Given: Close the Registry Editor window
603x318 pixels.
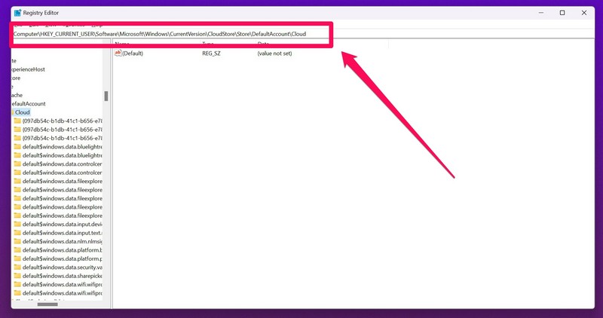Looking at the screenshot, I should (583, 13).
